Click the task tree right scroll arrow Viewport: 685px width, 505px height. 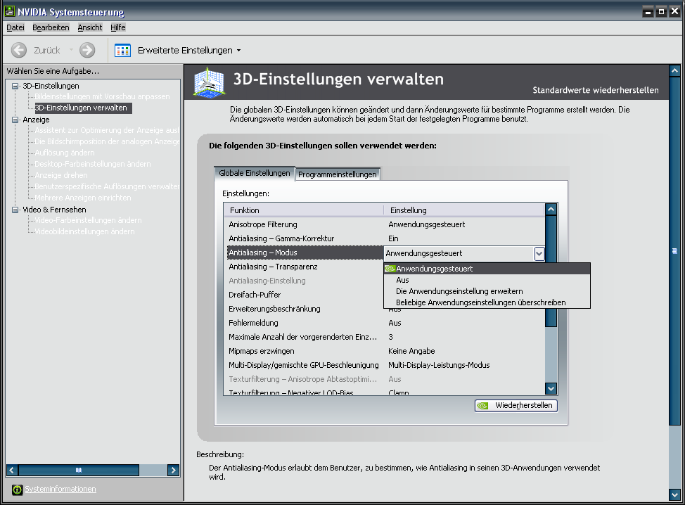click(174, 470)
